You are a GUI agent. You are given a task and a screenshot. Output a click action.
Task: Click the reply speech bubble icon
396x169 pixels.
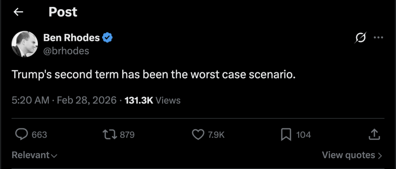(22, 134)
